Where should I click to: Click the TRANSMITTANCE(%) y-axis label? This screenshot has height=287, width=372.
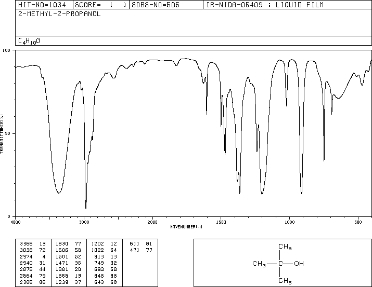tap(2, 134)
